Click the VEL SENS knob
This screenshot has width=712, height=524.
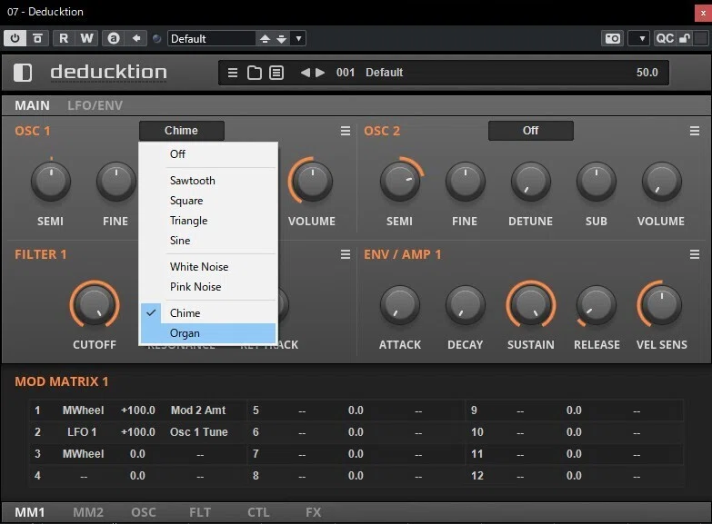(x=662, y=304)
